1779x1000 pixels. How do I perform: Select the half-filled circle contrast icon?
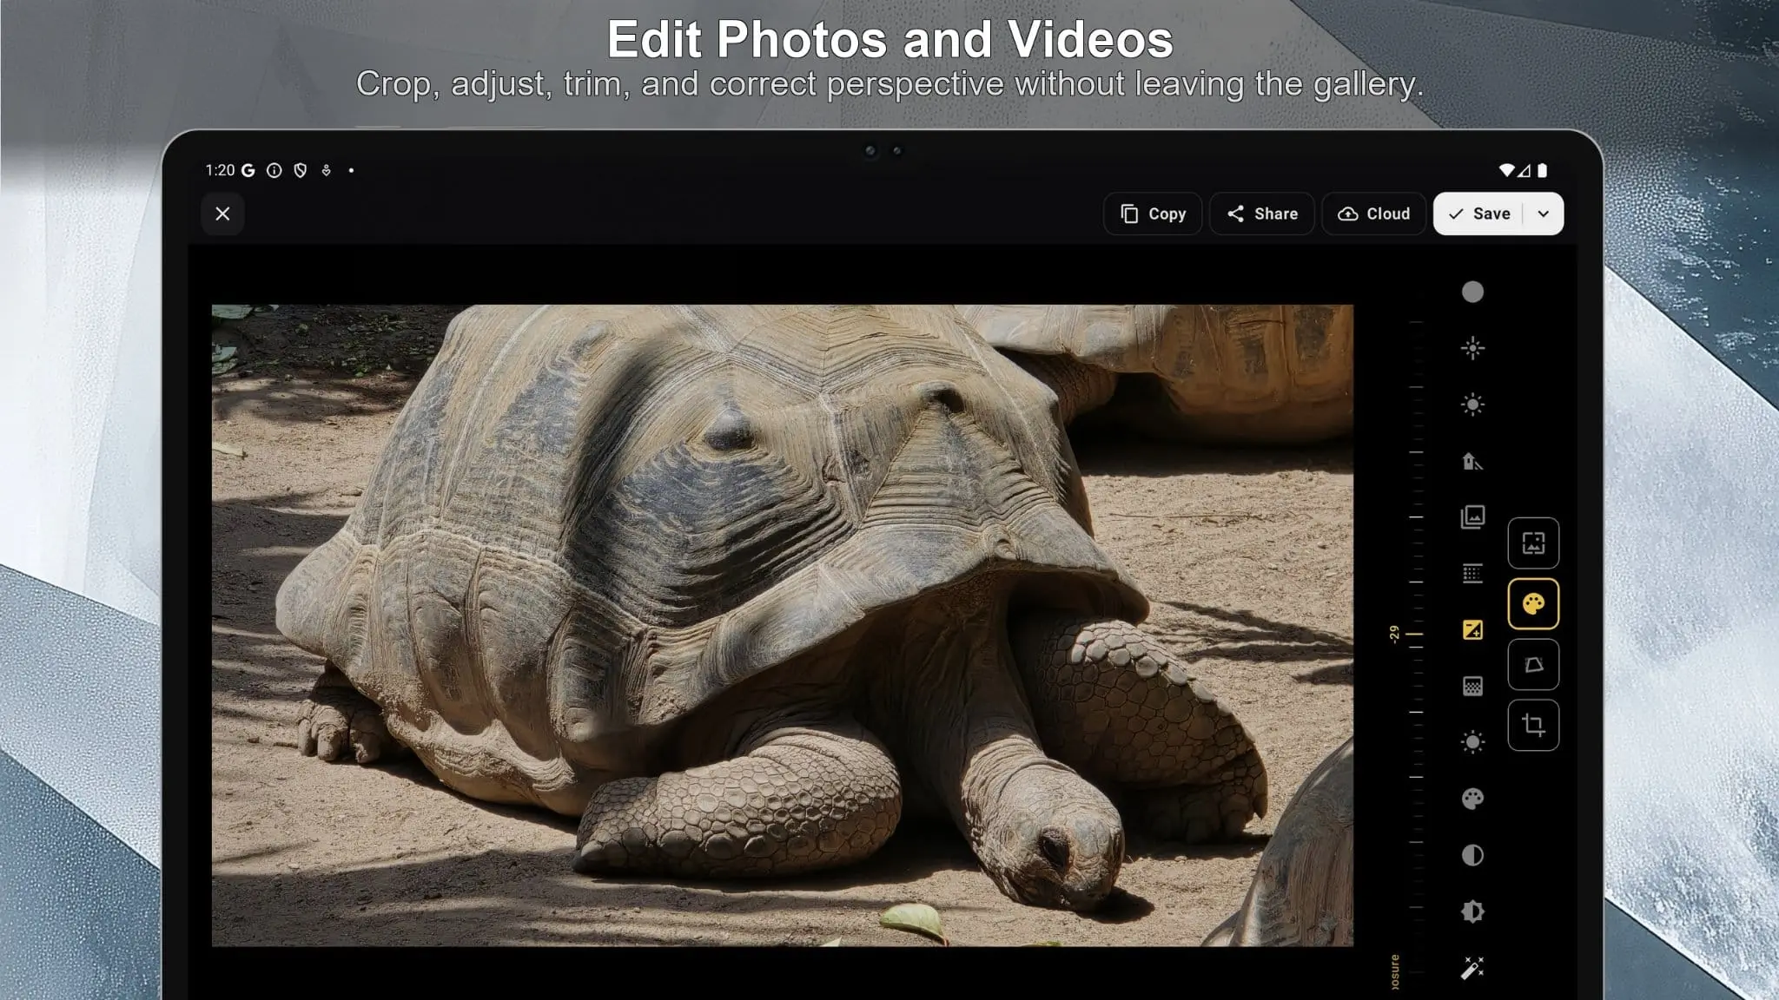(x=1472, y=855)
